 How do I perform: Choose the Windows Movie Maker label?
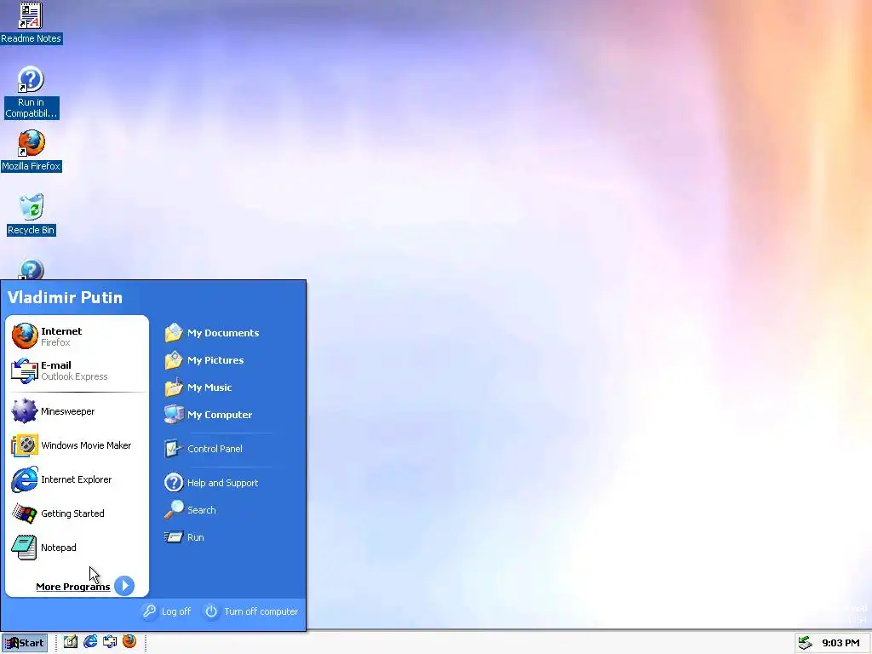tap(86, 445)
